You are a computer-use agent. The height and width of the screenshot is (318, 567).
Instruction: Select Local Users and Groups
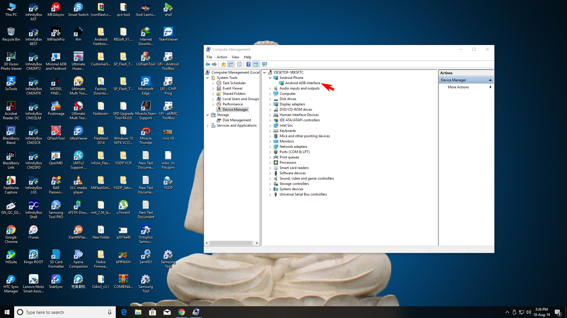point(240,99)
